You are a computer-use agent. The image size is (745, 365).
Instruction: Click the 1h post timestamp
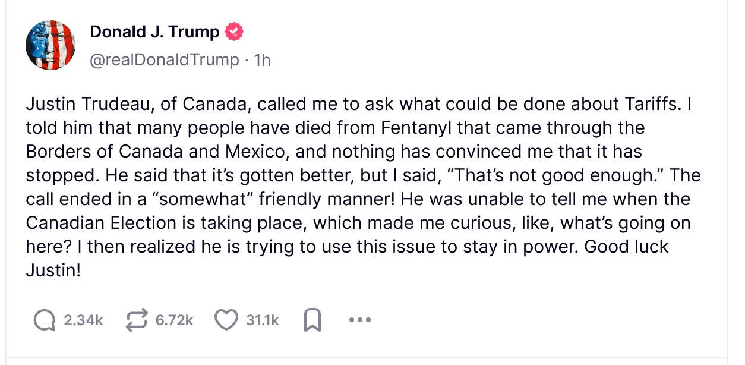[262, 60]
